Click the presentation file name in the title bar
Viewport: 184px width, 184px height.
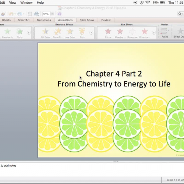point(94,8)
